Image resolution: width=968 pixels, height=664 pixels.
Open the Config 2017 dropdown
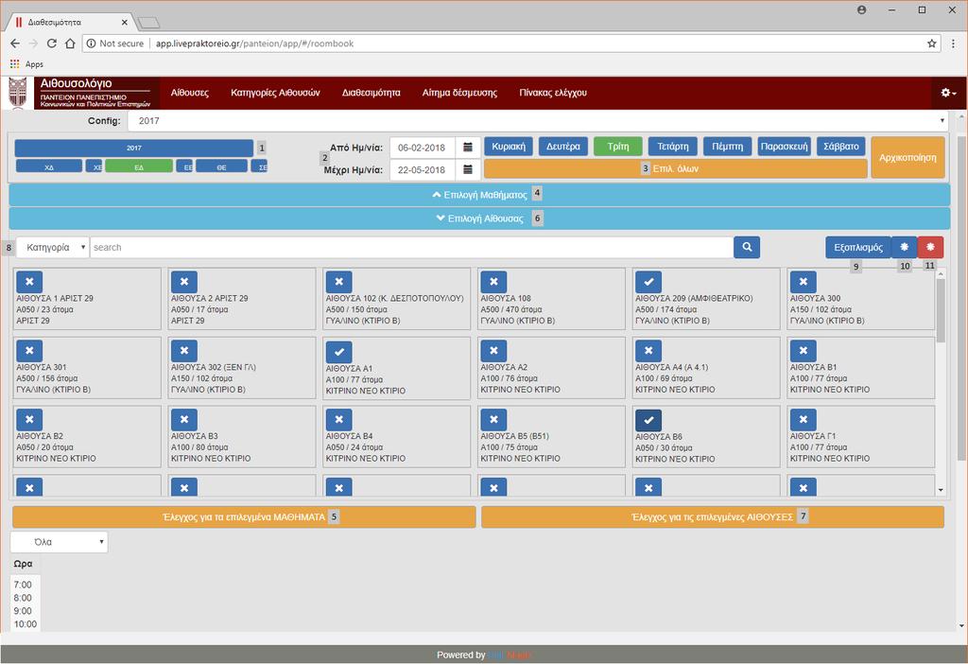pos(538,120)
